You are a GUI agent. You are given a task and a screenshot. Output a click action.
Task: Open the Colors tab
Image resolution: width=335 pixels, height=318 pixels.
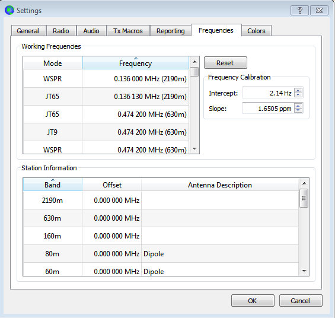pos(256,31)
